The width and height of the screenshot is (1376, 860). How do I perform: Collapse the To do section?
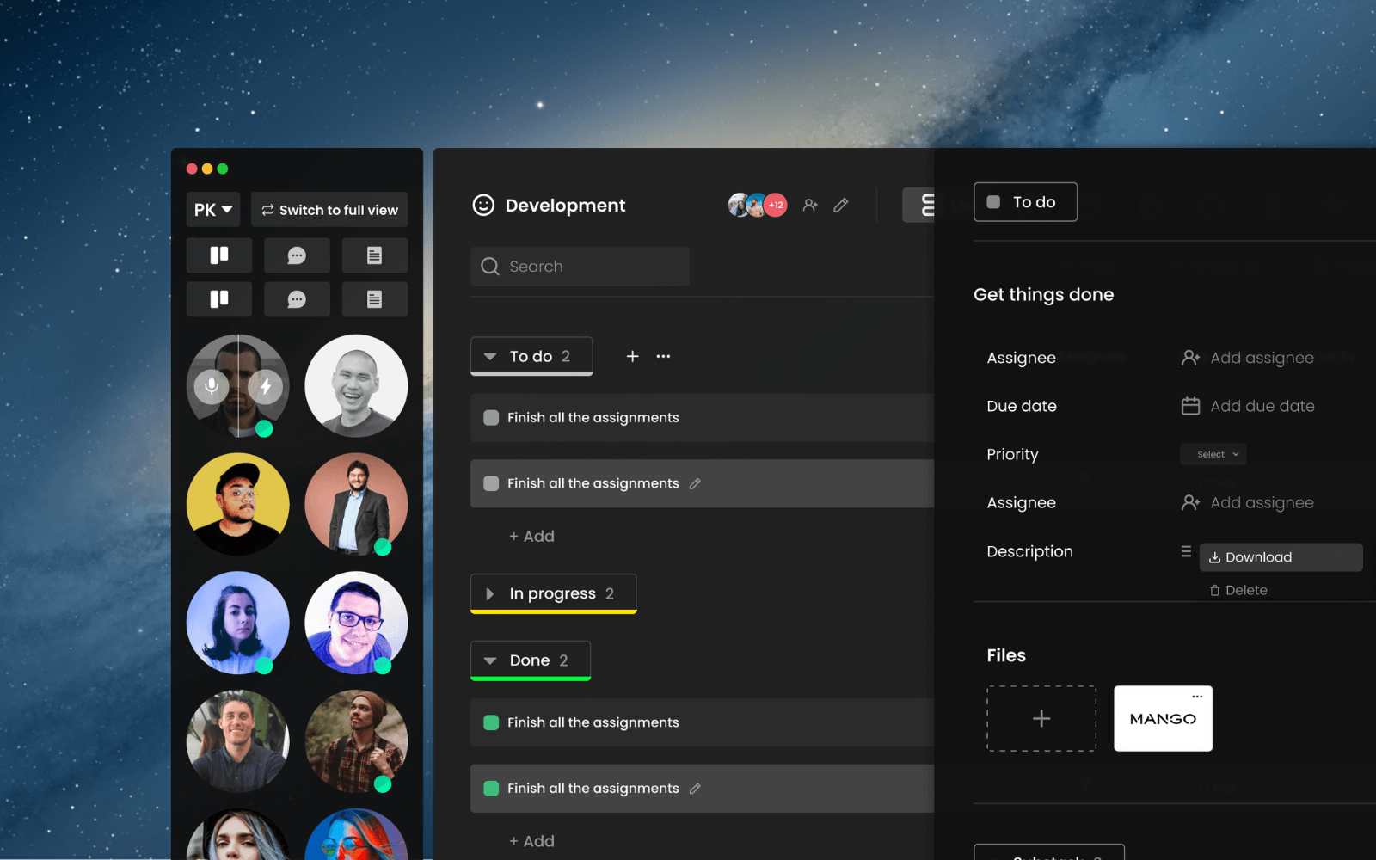[490, 356]
